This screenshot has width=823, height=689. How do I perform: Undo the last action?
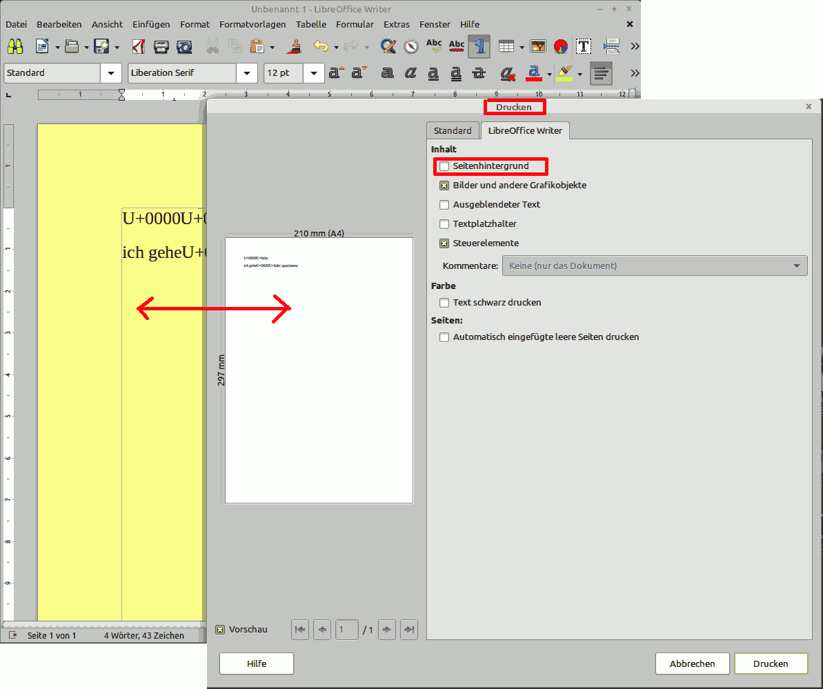pos(321,47)
